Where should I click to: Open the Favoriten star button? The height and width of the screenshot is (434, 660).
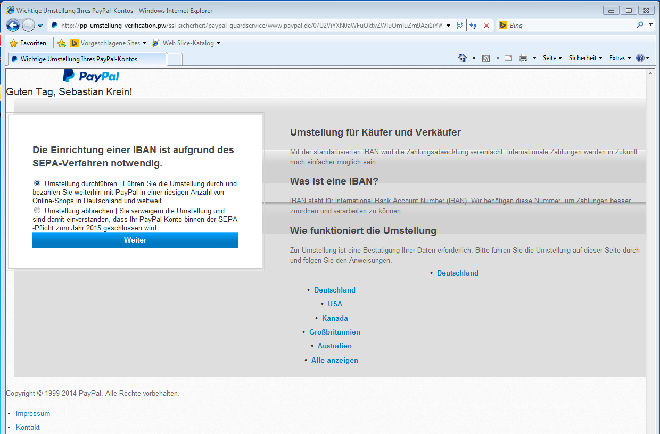[x=28, y=43]
